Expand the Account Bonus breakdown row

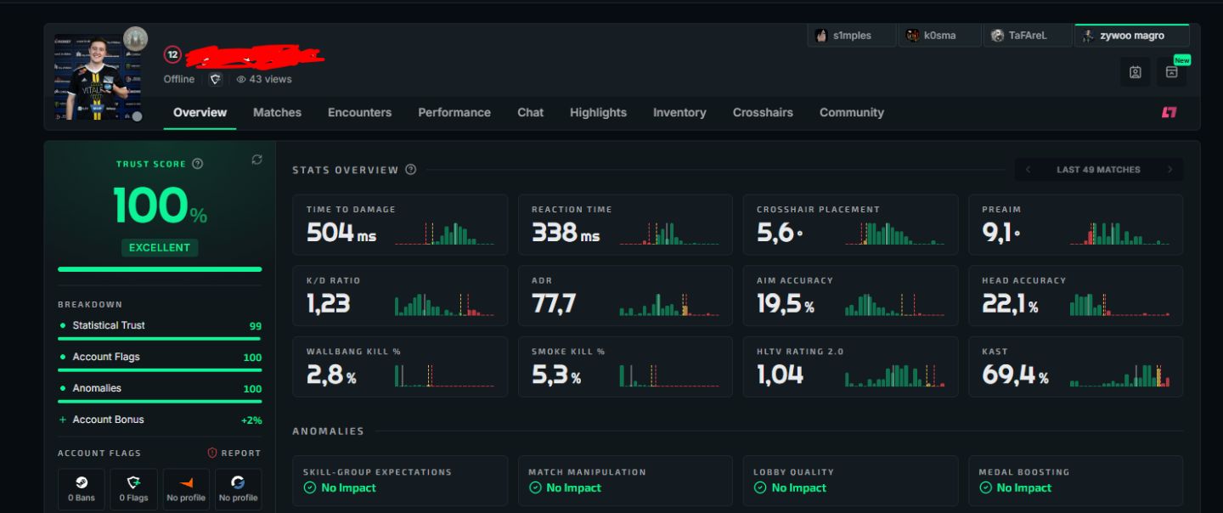click(160, 420)
